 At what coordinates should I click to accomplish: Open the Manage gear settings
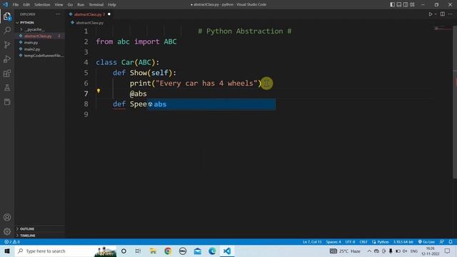7,231
